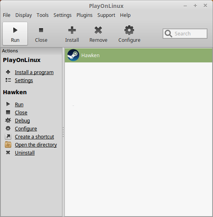Open Configure gear icon in toolbar
This screenshot has height=217, width=213.
coord(129,30)
